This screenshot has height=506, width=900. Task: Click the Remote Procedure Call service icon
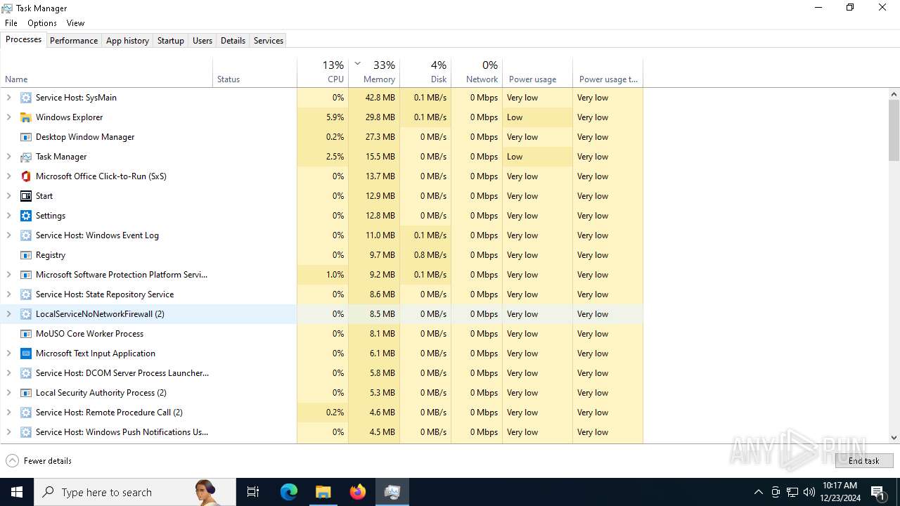(26, 413)
